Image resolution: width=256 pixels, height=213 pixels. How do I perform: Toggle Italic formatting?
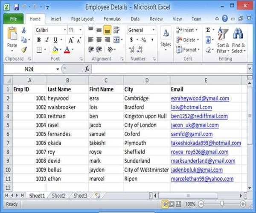[47, 40]
